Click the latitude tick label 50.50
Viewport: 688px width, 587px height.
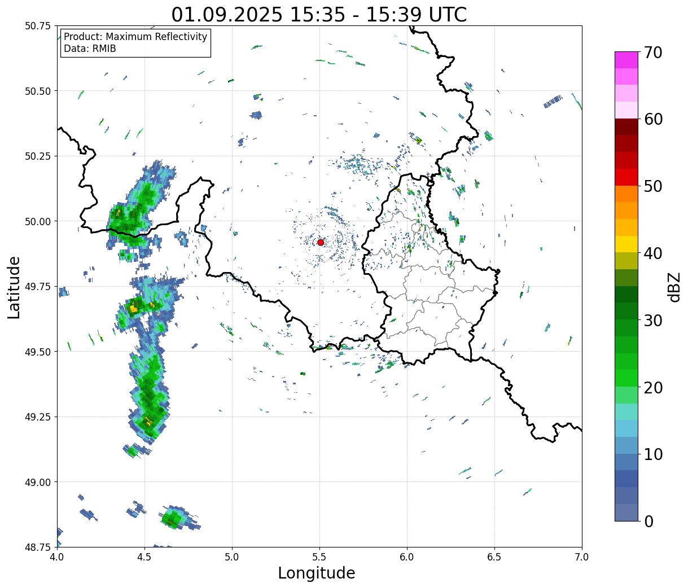pyautogui.click(x=38, y=91)
